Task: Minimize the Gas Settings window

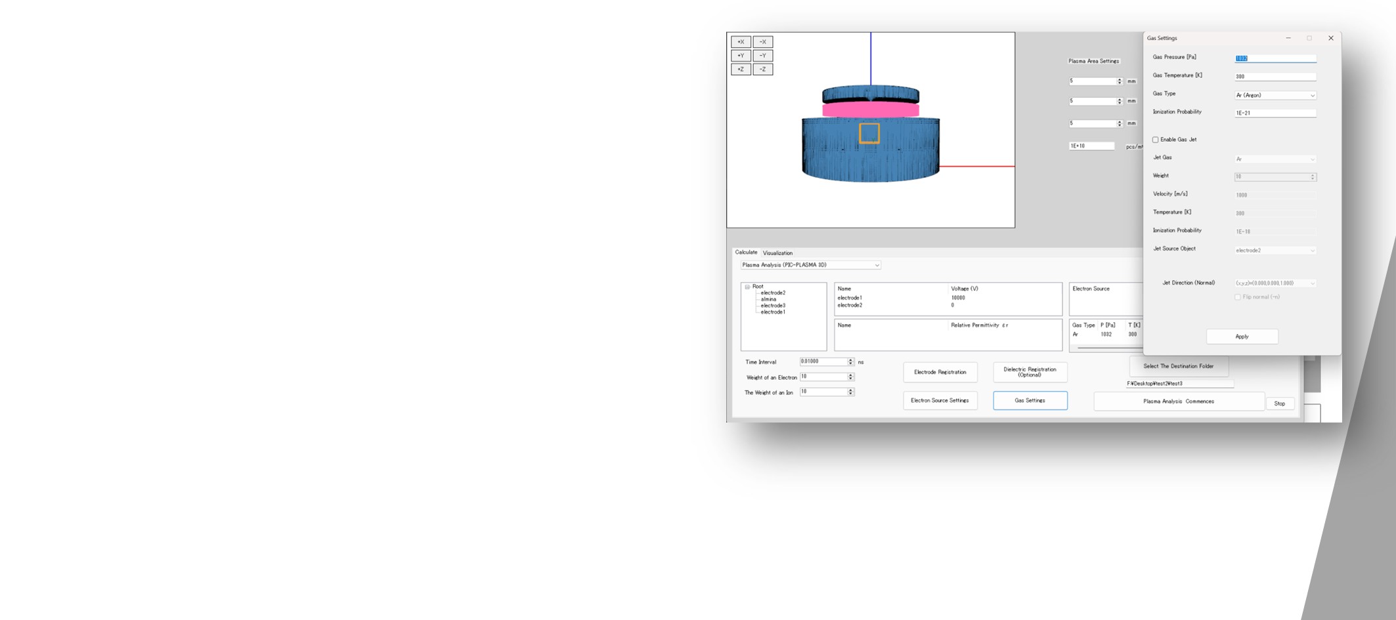Action: pos(1288,38)
